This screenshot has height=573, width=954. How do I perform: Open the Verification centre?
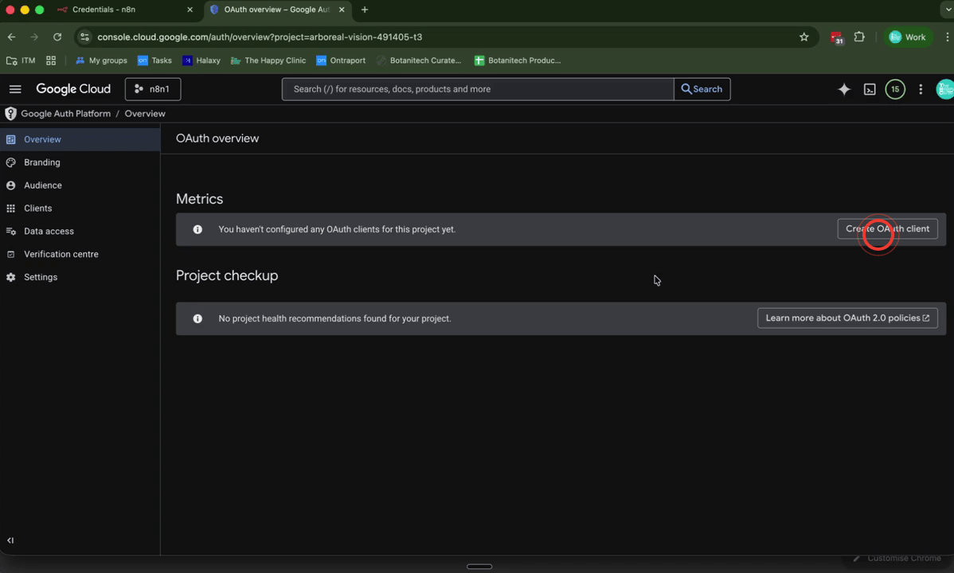tap(60, 254)
